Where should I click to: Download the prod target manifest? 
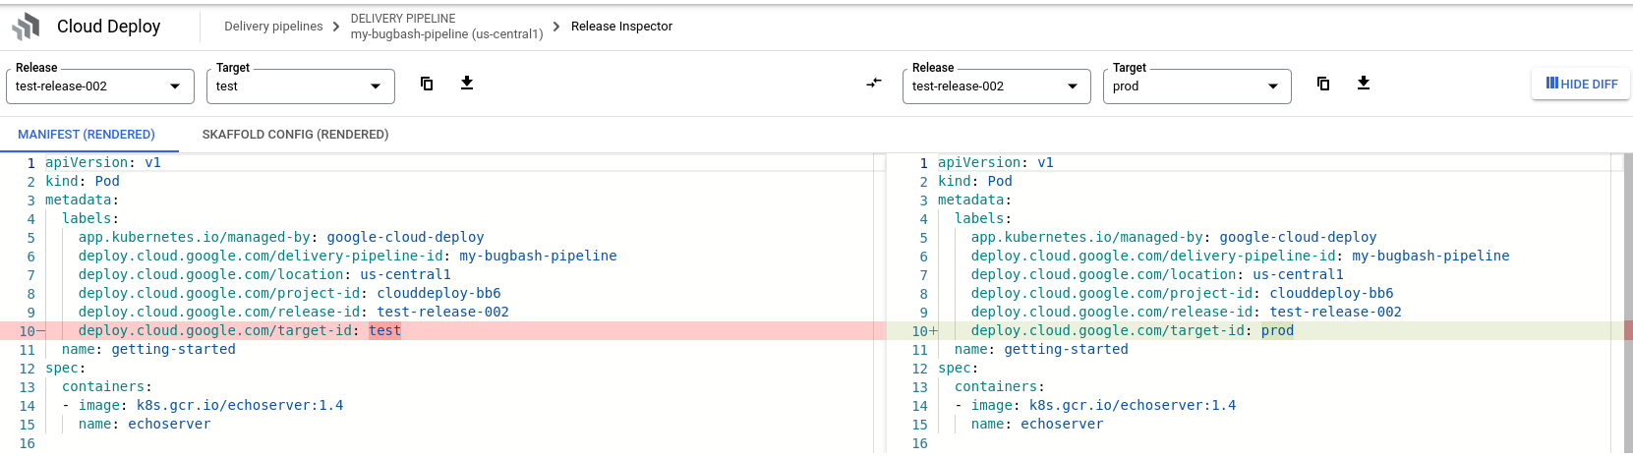point(1364,84)
